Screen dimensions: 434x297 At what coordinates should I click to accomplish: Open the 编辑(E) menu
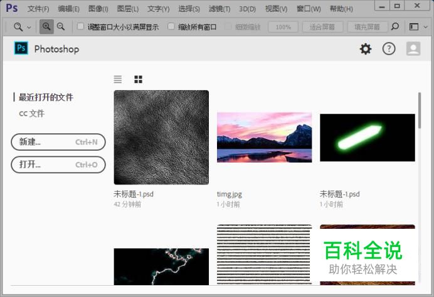click(68, 9)
